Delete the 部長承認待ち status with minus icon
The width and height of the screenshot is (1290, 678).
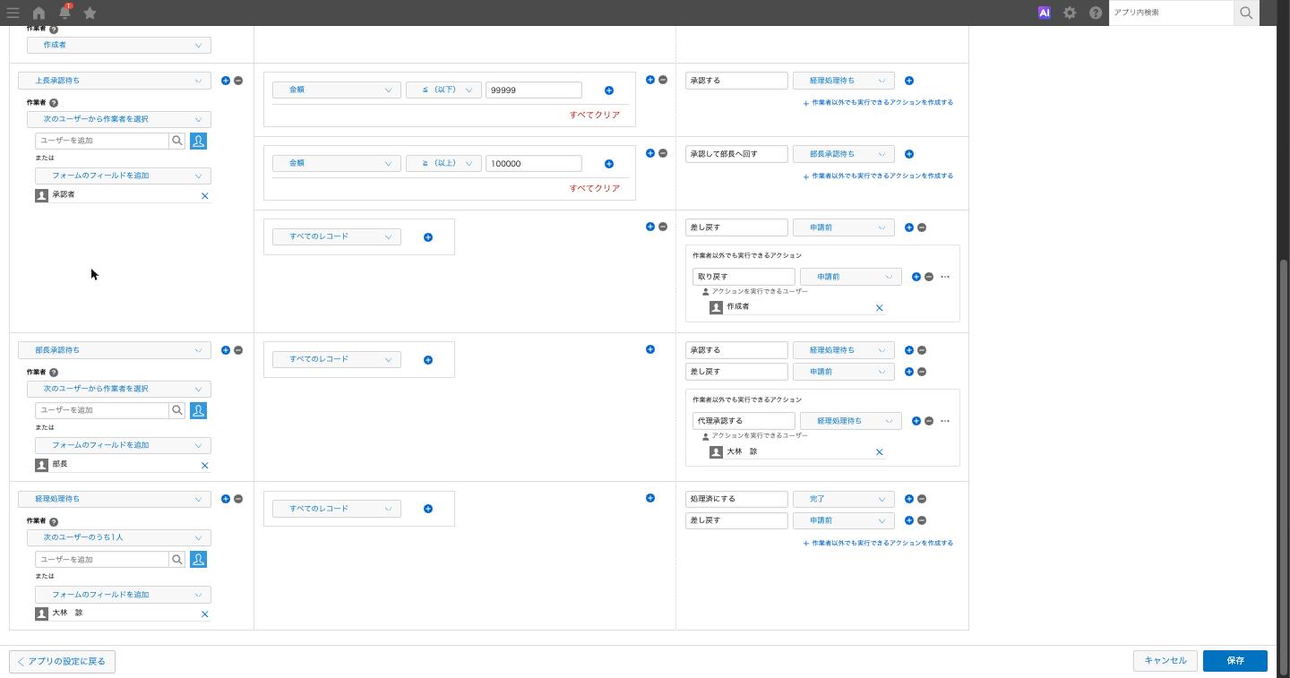pos(238,350)
